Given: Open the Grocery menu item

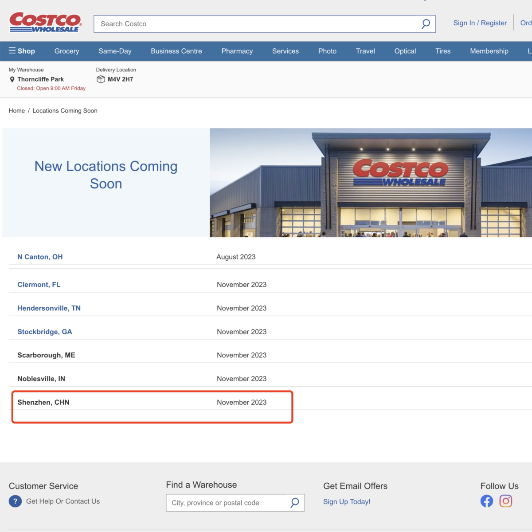Looking at the screenshot, I should pos(66,51).
